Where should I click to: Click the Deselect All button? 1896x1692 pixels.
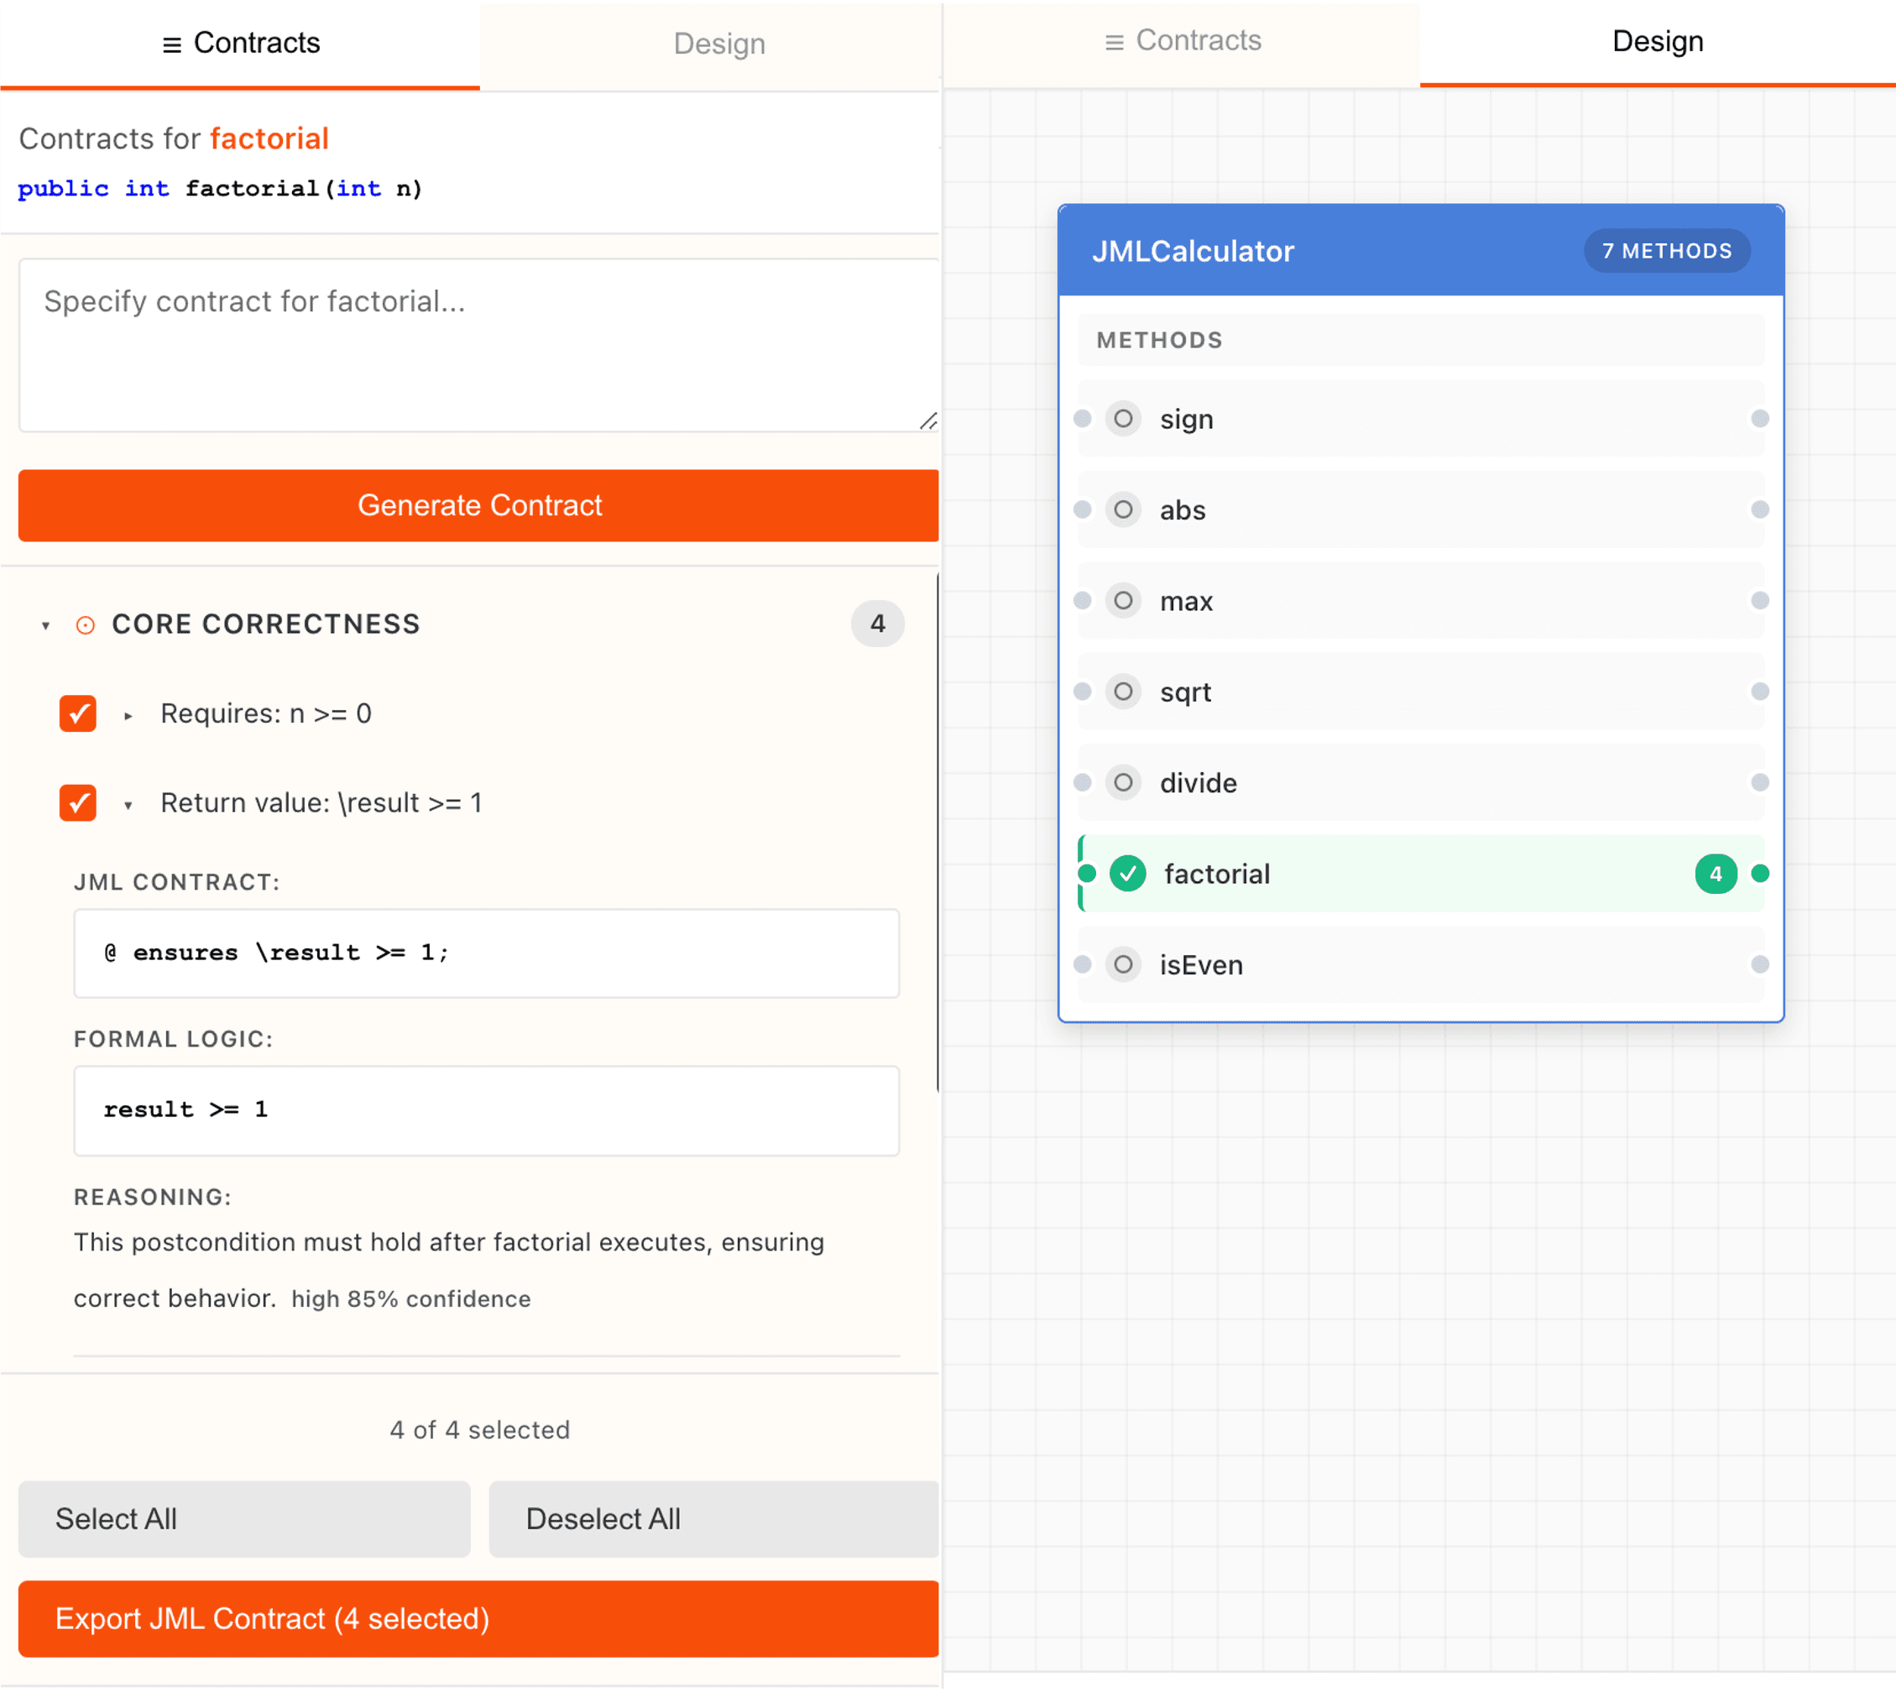(x=713, y=1519)
